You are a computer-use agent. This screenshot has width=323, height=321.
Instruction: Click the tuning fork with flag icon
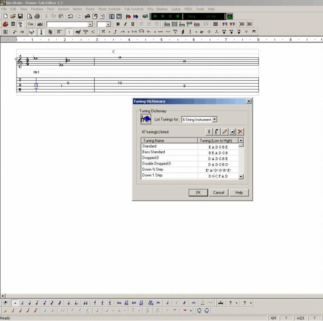[x=217, y=132]
